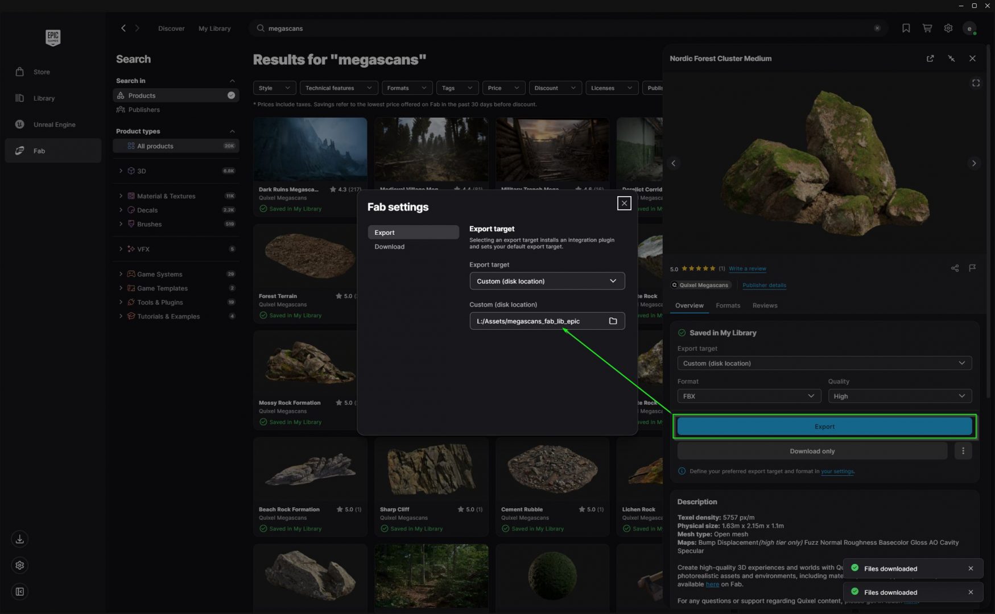Open Export target dropdown in asset panel
The image size is (995, 614).
[824, 363]
